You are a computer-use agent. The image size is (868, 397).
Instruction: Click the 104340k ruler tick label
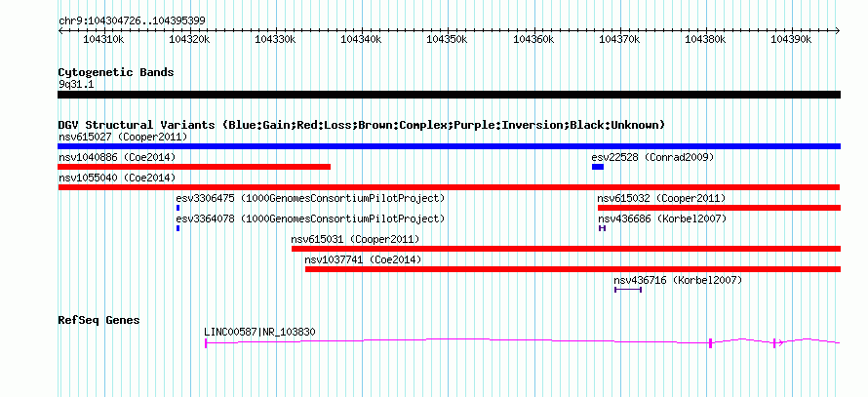(361, 39)
